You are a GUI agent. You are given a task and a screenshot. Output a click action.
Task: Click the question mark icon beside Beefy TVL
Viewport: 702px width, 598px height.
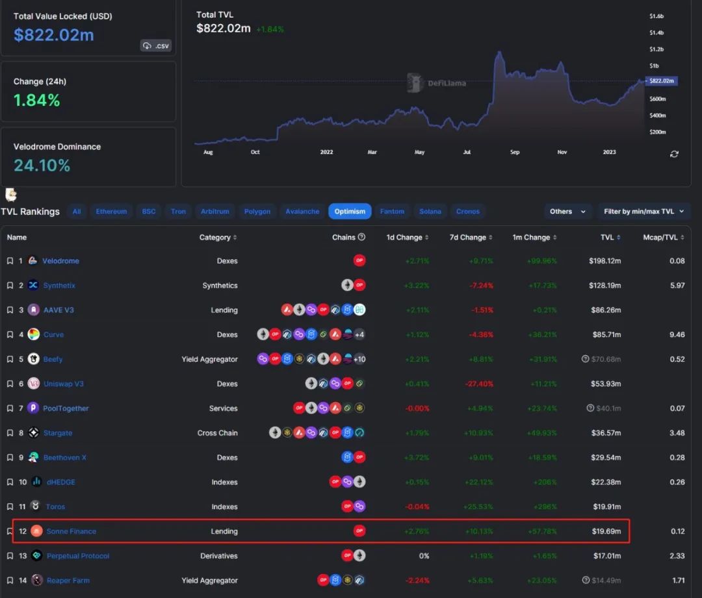pyautogui.click(x=585, y=358)
